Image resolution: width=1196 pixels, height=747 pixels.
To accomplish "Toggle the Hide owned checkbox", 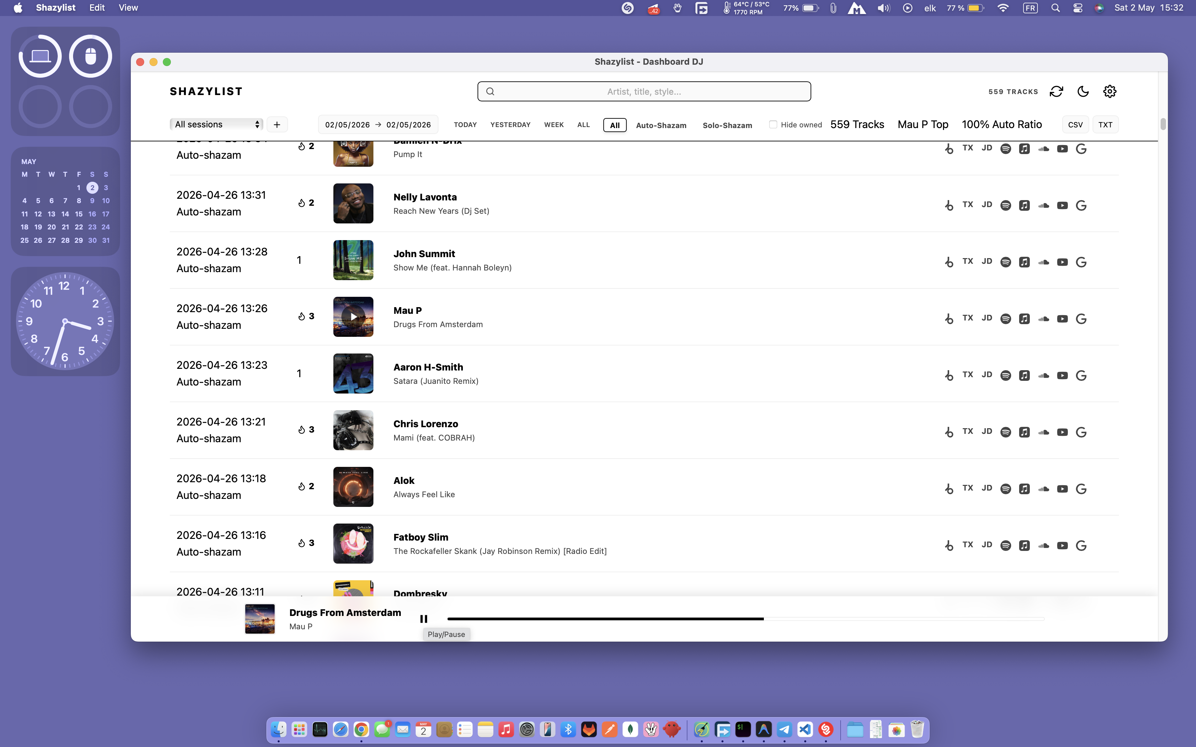I will 773,124.
